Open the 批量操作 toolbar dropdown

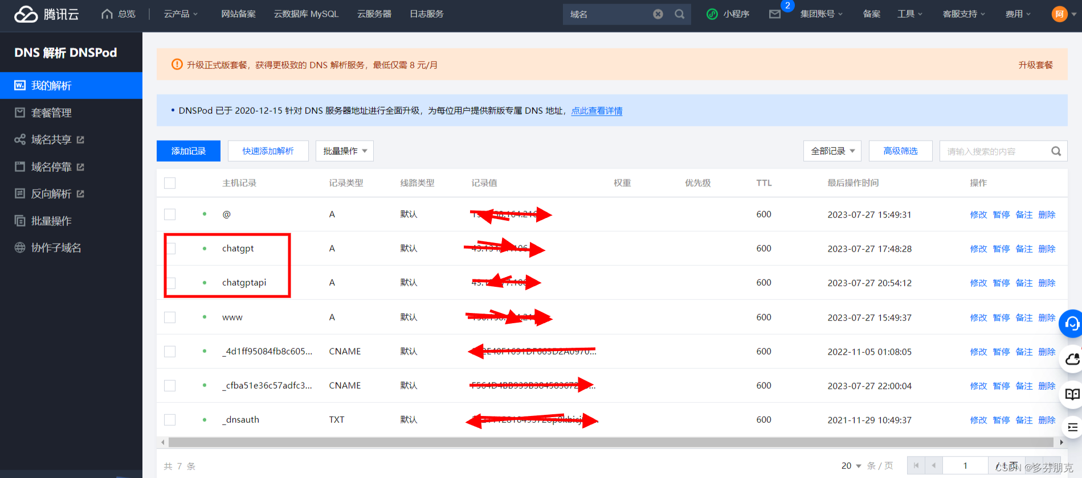click(345, 151)
